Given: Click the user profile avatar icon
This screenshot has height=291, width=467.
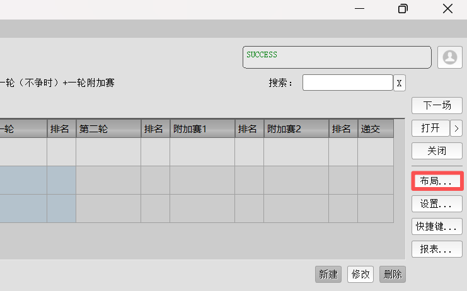Looking at the screenshot, I should point(450,57).
